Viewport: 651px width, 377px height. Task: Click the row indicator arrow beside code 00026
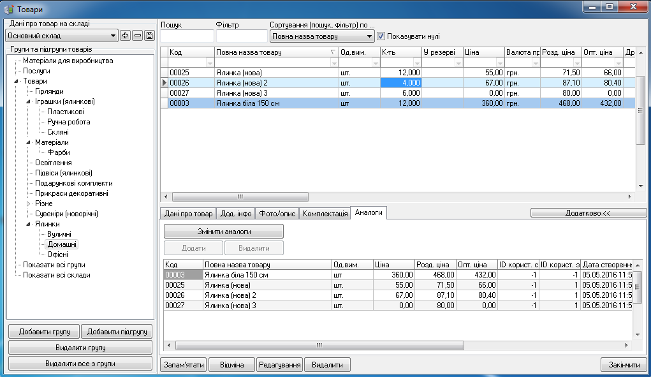(x=164, y=83)
